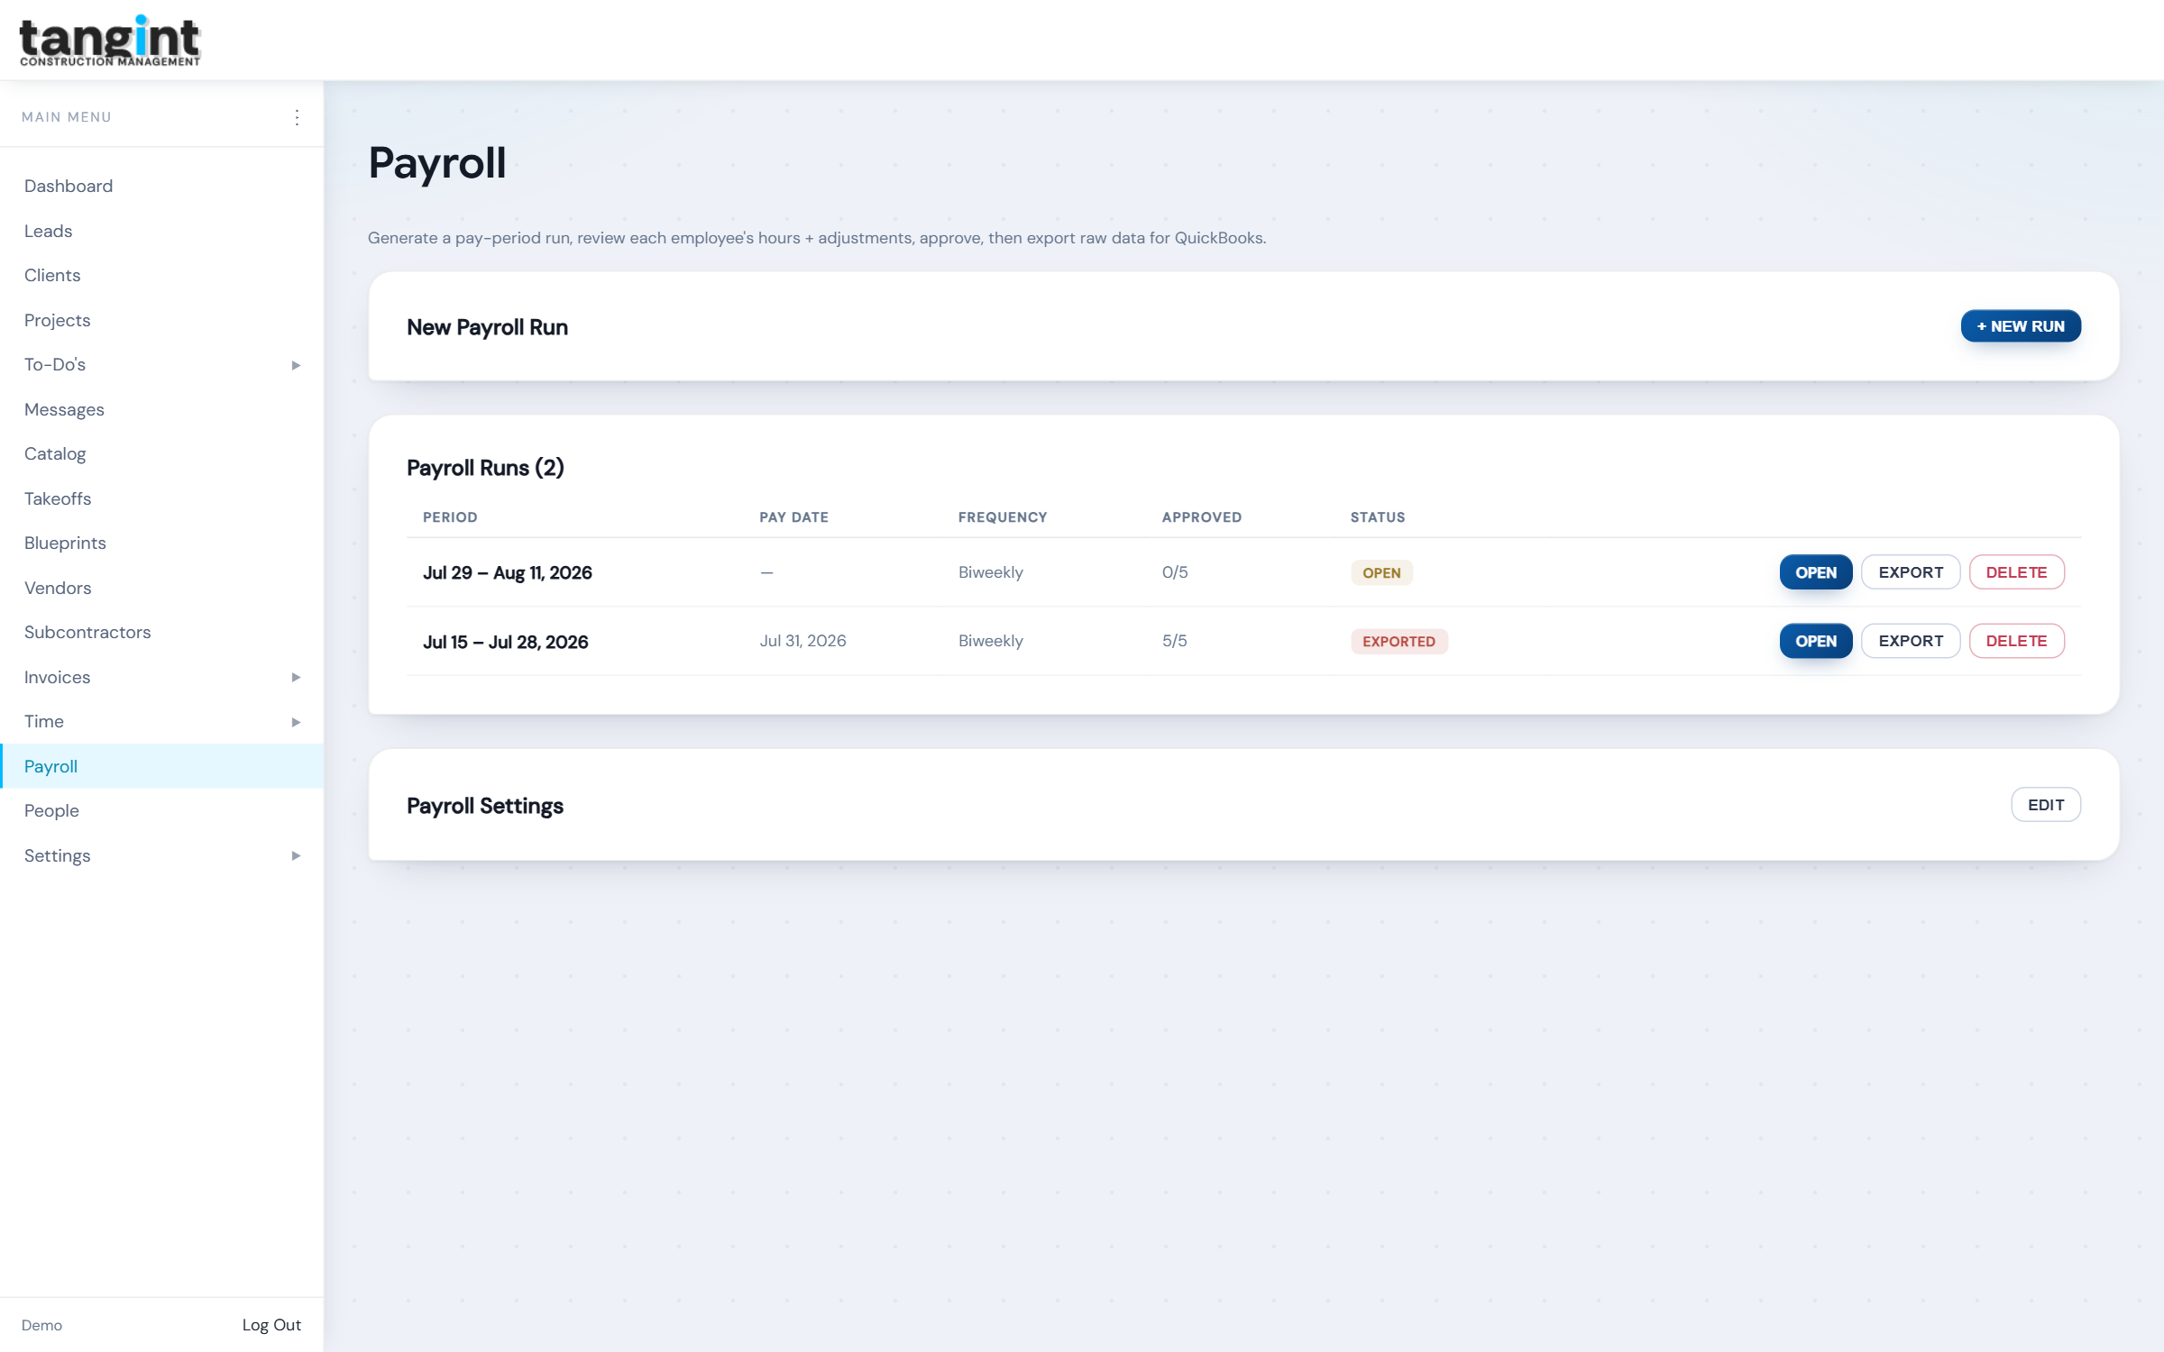Click the 'Jul 31, 2026' pay date
The width and height of the screenshot is (2164, 1352).
(802, 641)
